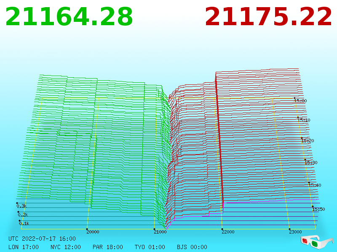The height and width of the screenshot is (252, 337).
Task: Click the BJS 00:00 clock
Action: coord(192,247)
